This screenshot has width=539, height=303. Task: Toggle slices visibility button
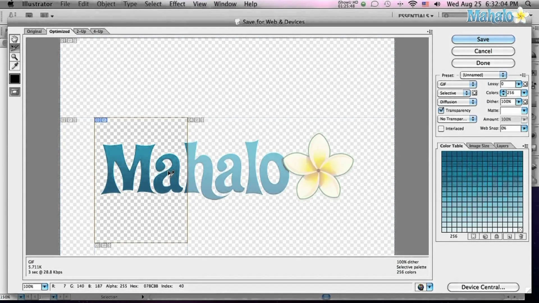(15, 92)
